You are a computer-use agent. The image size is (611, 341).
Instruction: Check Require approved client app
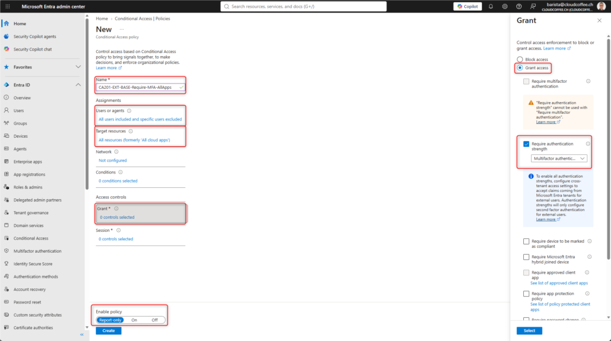pos(526,272)
